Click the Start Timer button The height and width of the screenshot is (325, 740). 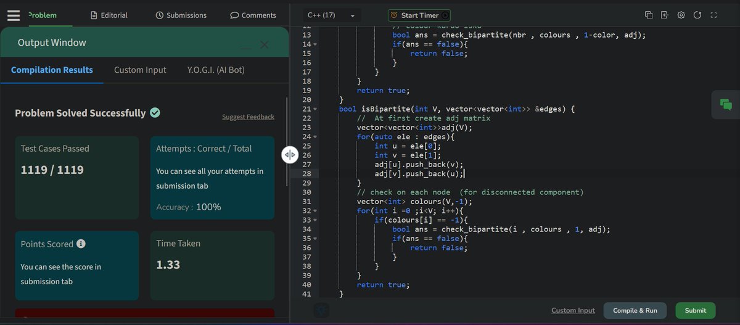419,15
